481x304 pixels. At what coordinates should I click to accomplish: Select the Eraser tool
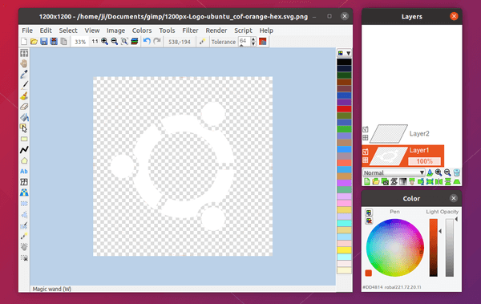(24, 107)
